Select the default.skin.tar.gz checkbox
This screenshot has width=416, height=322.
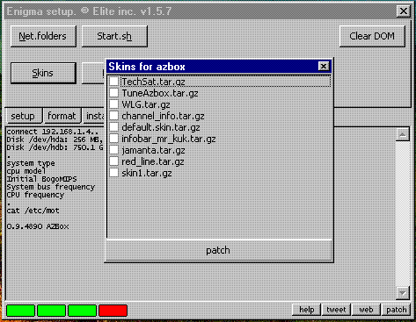[x=113, y=127]
